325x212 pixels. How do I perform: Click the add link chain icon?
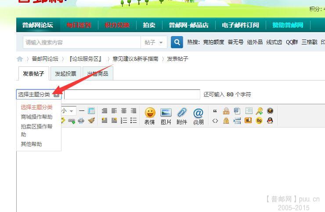[x=72, y=121]
